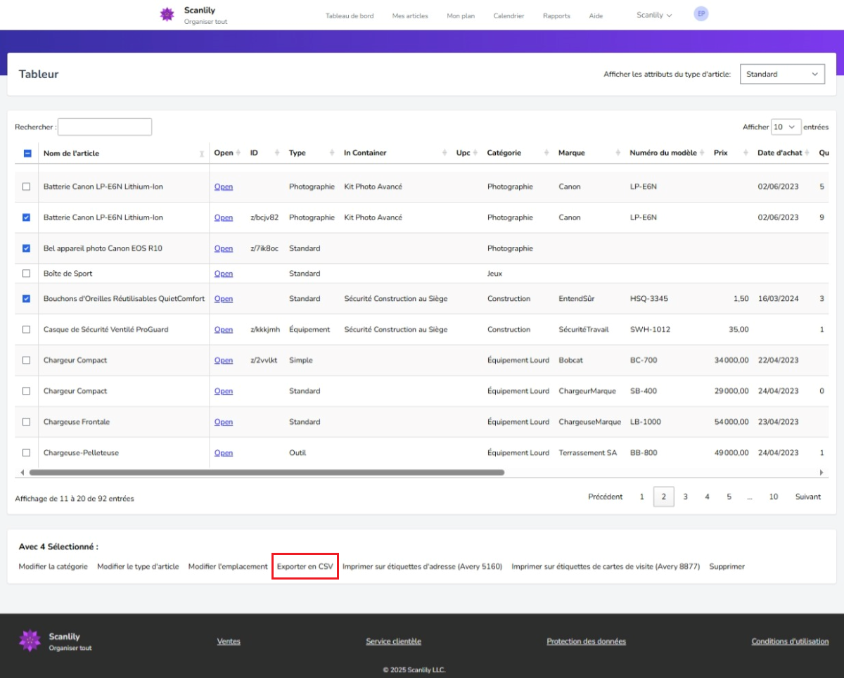The height and width of the screenshot is (678, 844).
Task: Go to the Calendrier section
Action: point(509,15)
